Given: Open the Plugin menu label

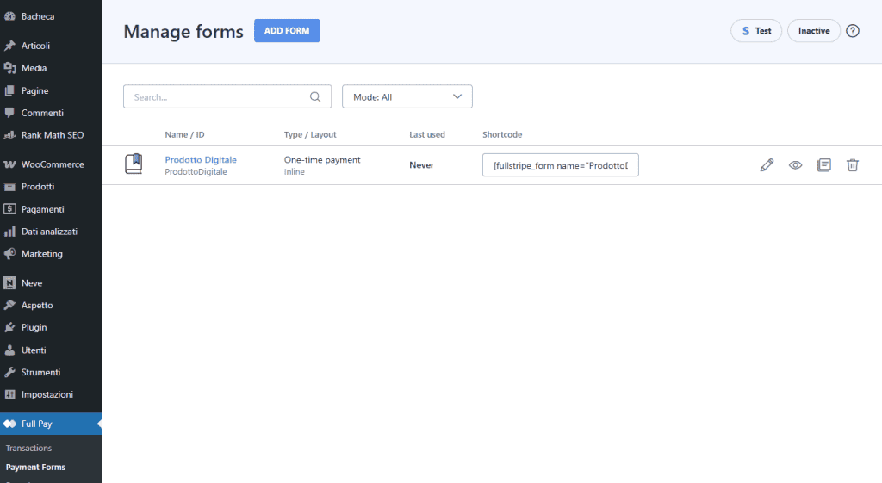Looking at the screenshot, I should (x=34, y=327).
